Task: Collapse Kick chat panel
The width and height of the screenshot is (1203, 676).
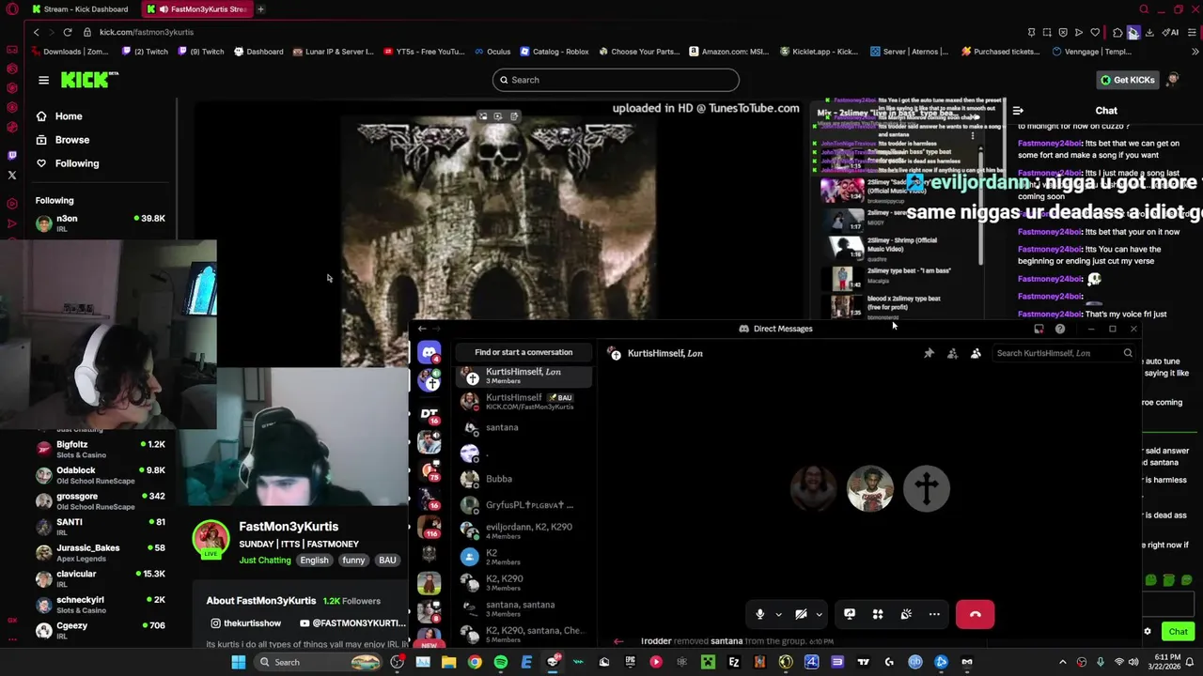Action: pos(1018,111)
